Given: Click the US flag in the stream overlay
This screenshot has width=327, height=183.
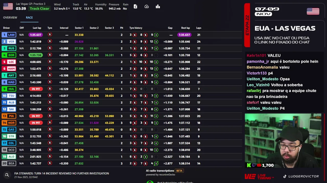Looking at the screenshot, I should pyautogui.click(x=313, y=11).
